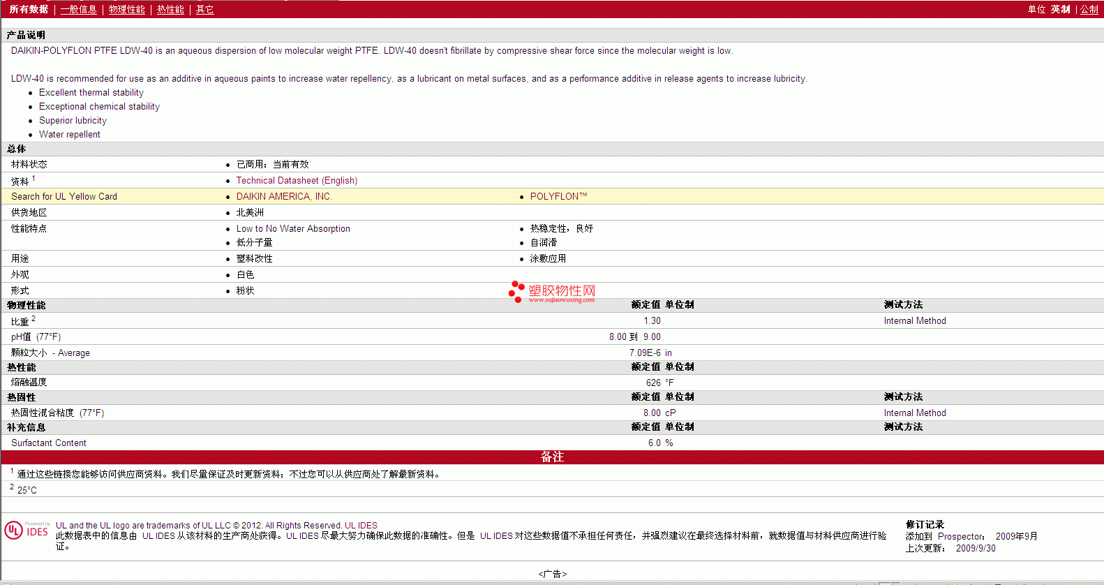Image resolution: width=1104 pixels, height=585 pixels.
Task: Click the 8.00 到 9.00 pH value
Action: (634, 336)
